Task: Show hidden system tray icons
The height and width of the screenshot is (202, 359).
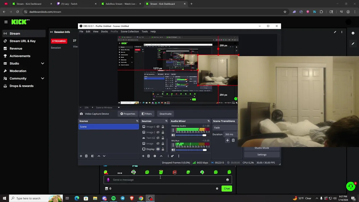Action: click(317, 198)
